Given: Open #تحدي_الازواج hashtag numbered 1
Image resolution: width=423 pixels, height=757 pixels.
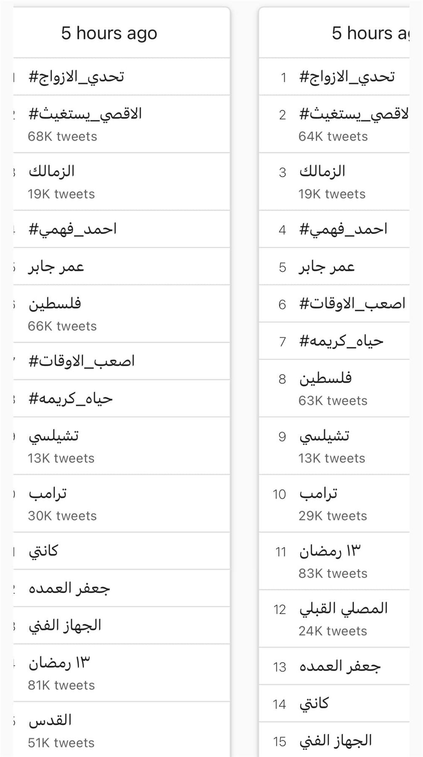Looking at the screenshot, I should point(347,77).
